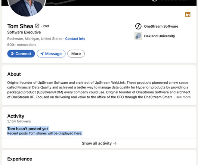
Task: Open the OneStream Software logo icon
Action: [x=138, y=26]
